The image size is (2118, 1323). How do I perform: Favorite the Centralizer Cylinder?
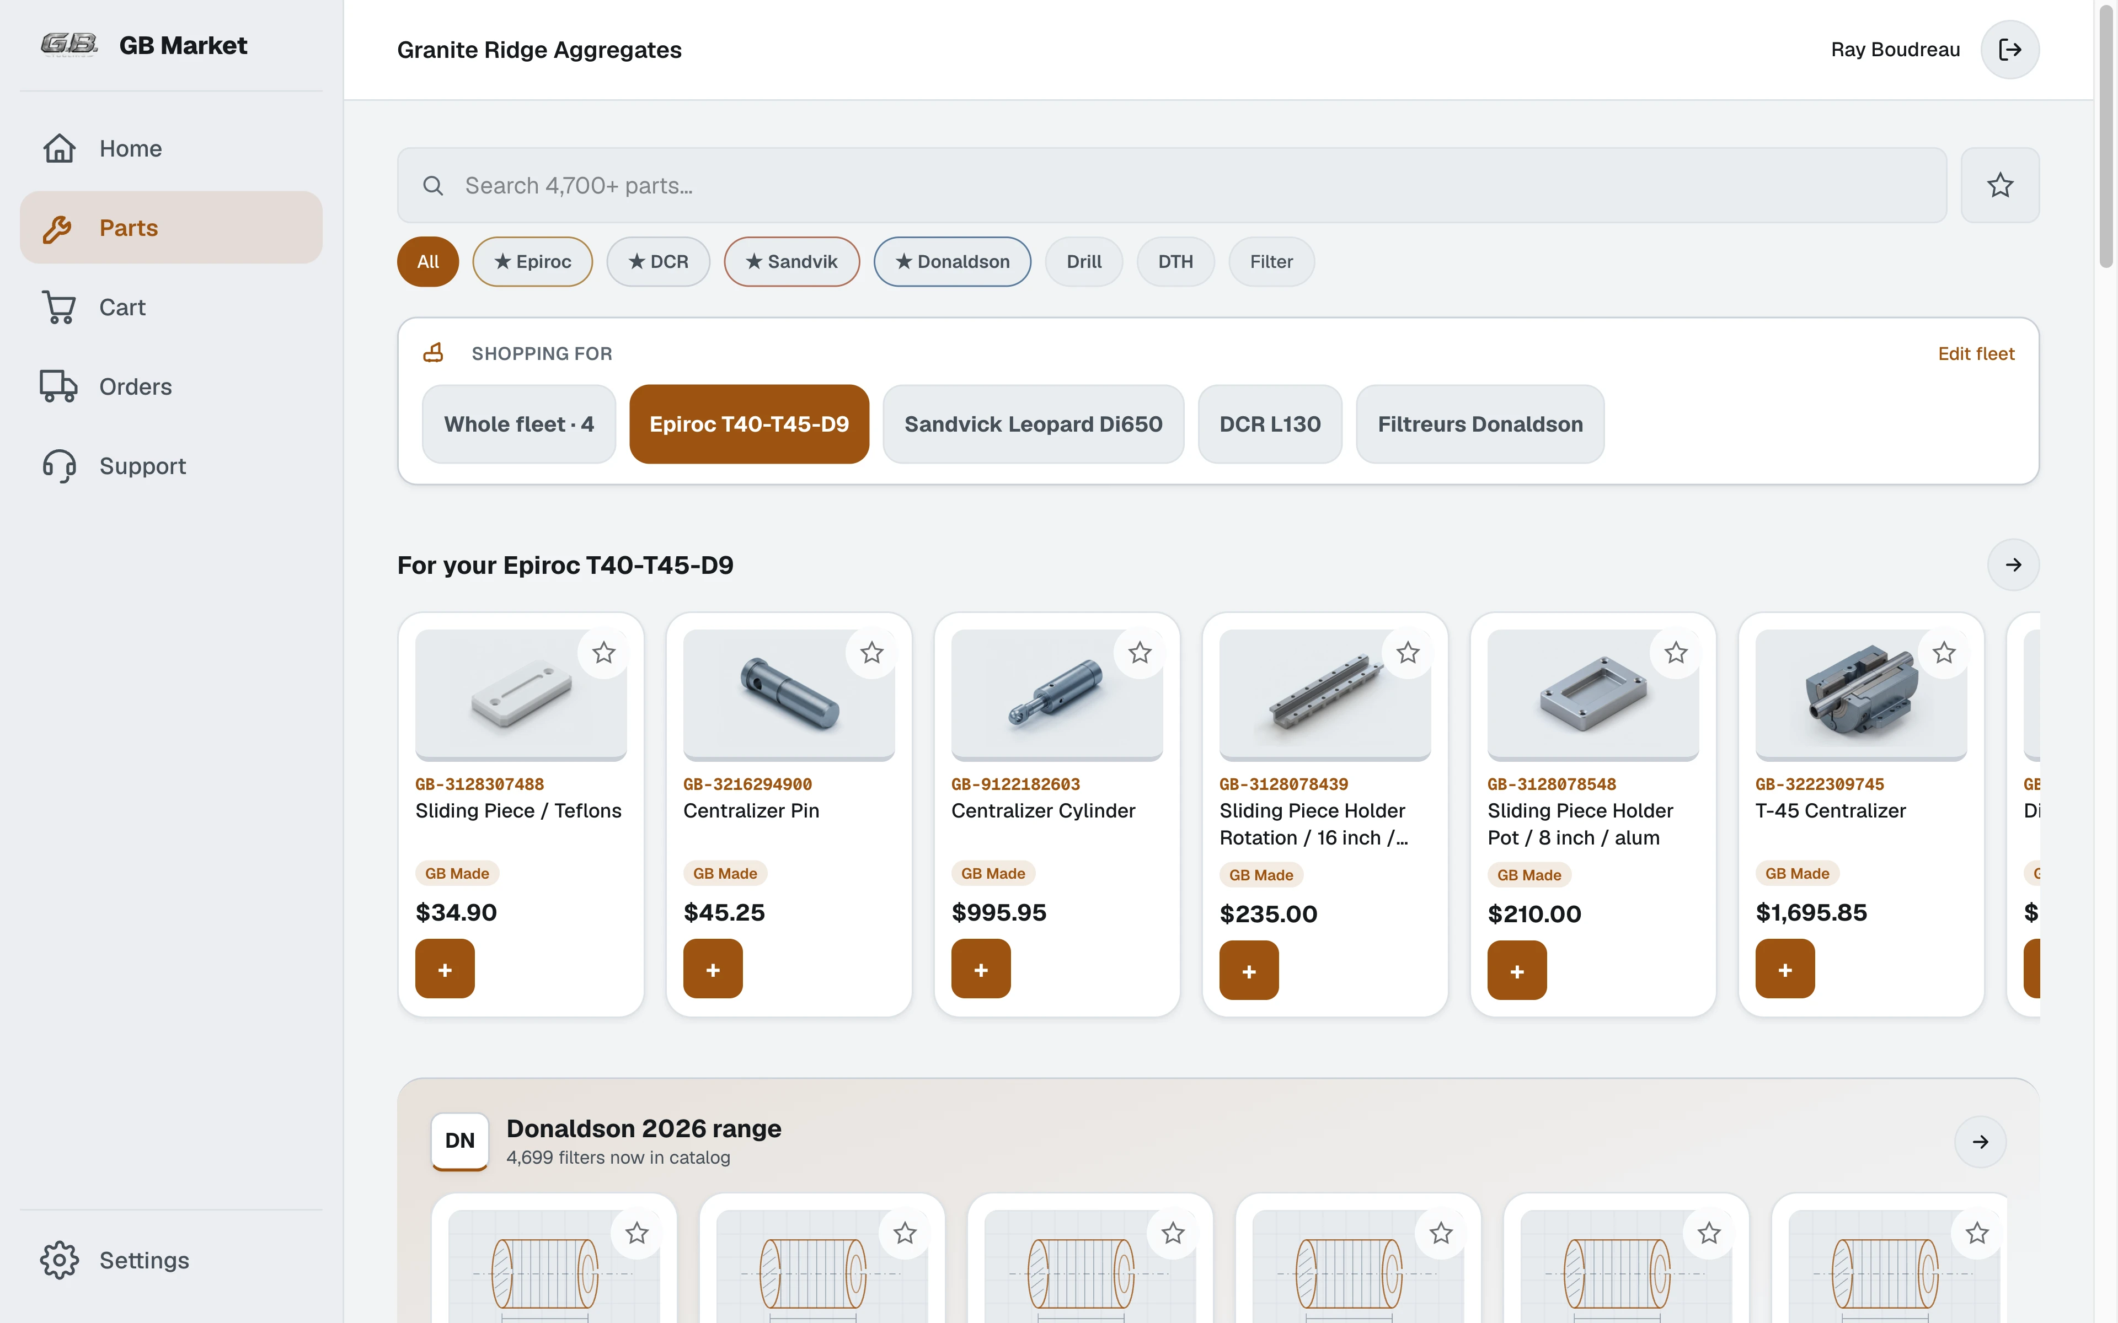1140,653
